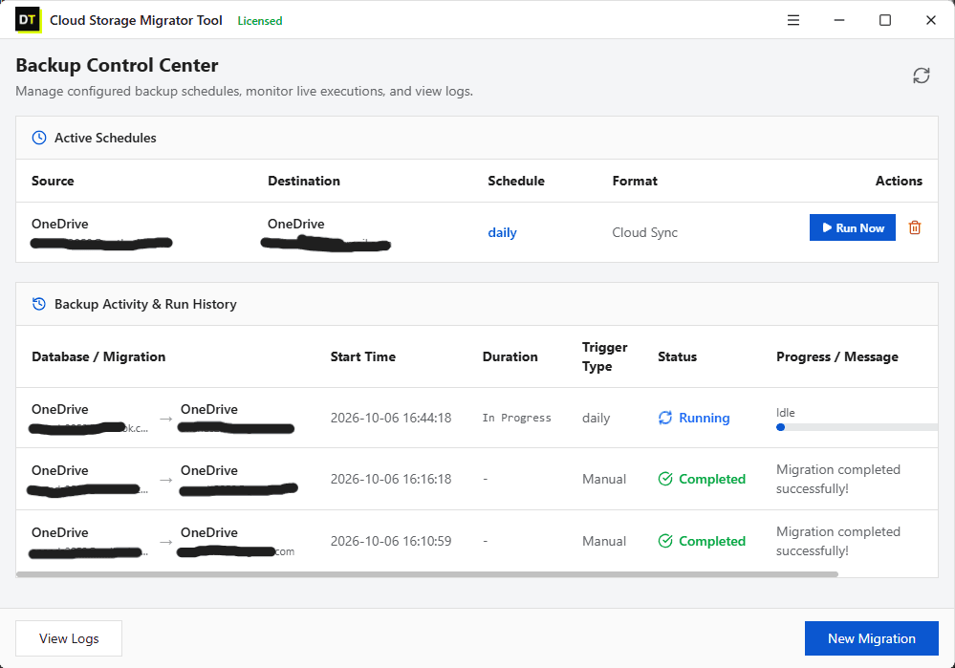Click the Idle progress message
This screenshot has width=955, height=668.
tap(785, 412)
